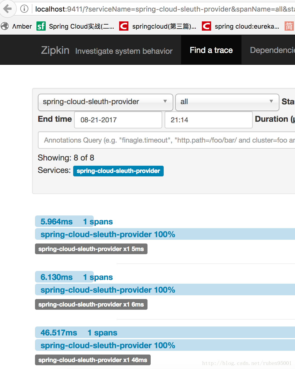This screenshot has width=295, height=369.
Task: Edit End time date field 08-21-2017
Action: point(118,120)
